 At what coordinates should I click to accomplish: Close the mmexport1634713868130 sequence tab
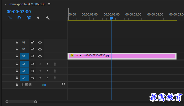pos(5,4)
